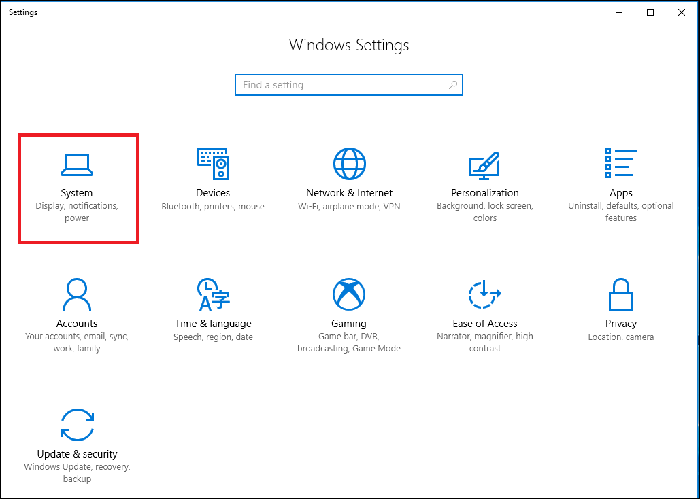Click the Windows Settings page heading
Screen dimensions: 700x499
point(349,45)
